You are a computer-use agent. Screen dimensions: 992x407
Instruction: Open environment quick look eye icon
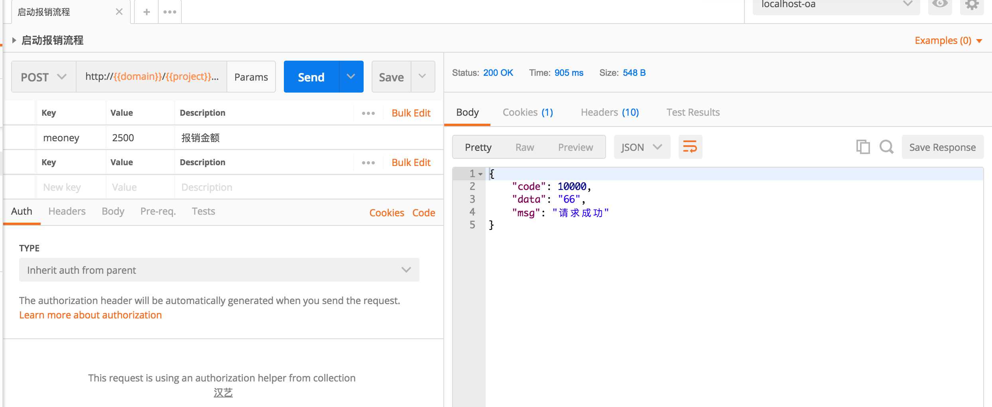click(x=940, y=5)
